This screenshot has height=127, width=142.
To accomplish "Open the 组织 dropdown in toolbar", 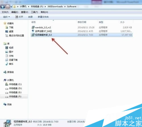I will click(x=7, y=17).
